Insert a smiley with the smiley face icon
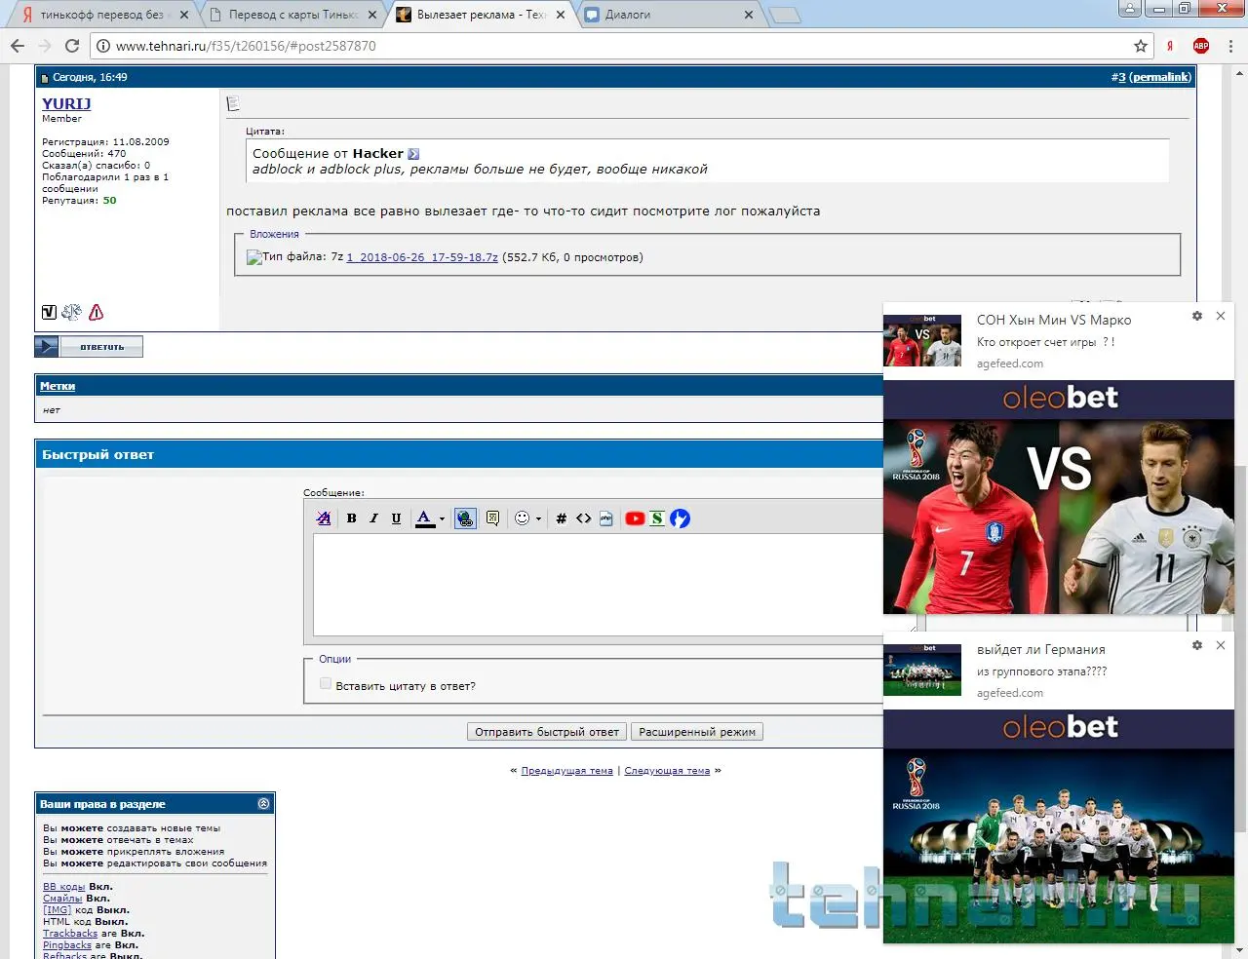 point(523,518)
